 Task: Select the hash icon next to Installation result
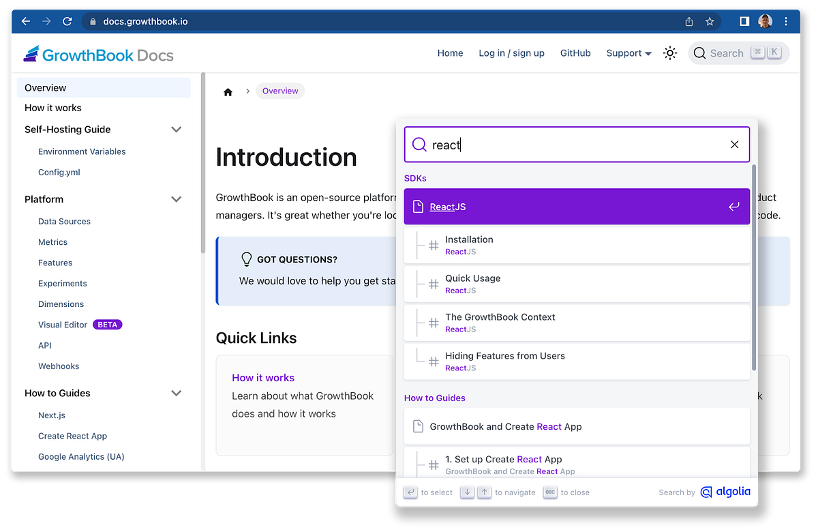point(432,244)
